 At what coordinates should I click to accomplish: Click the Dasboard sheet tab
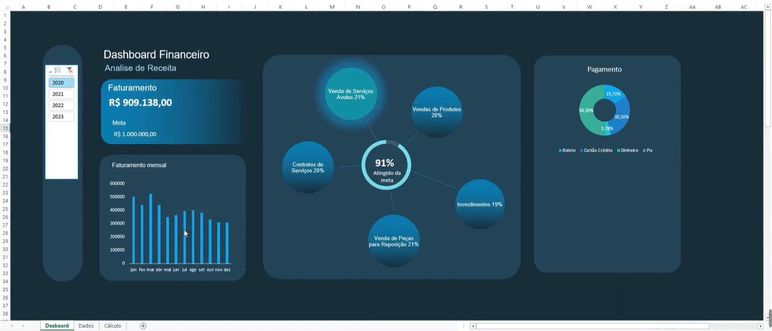pyautogui.click(x=57, y=325)
